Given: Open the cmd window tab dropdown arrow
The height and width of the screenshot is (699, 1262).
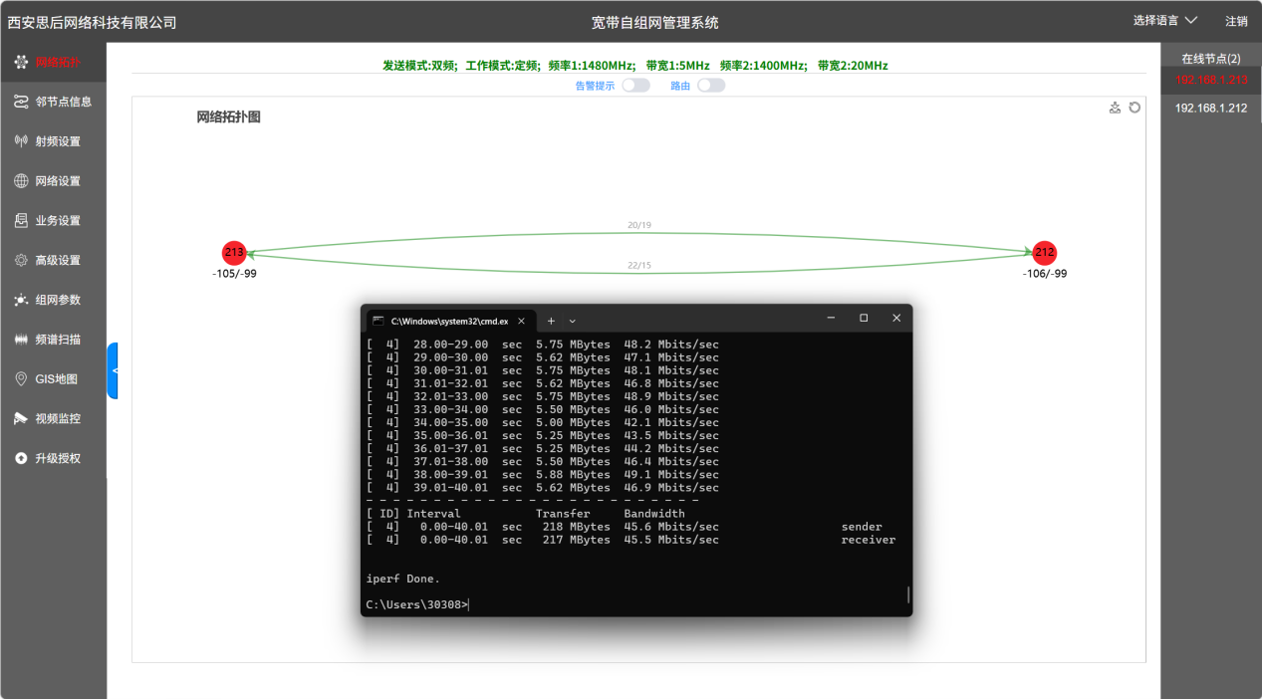Looking at the screenshot, I should pos(572,321).
